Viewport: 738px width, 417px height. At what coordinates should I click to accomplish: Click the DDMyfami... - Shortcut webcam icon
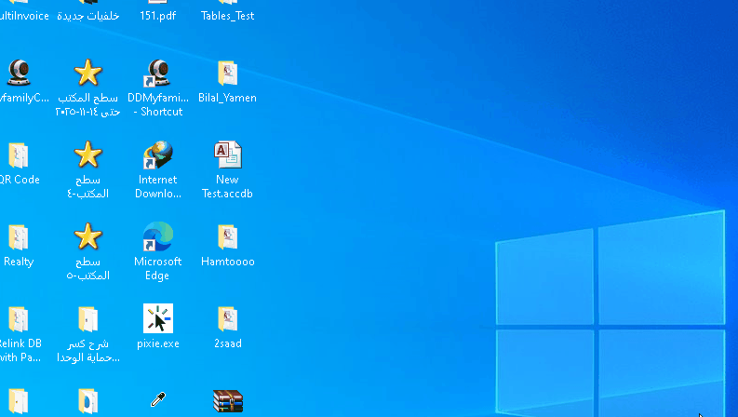click(x=157, y=74)
